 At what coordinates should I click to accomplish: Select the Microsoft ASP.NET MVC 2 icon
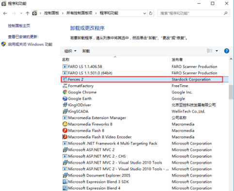click(x=65, y=150)
